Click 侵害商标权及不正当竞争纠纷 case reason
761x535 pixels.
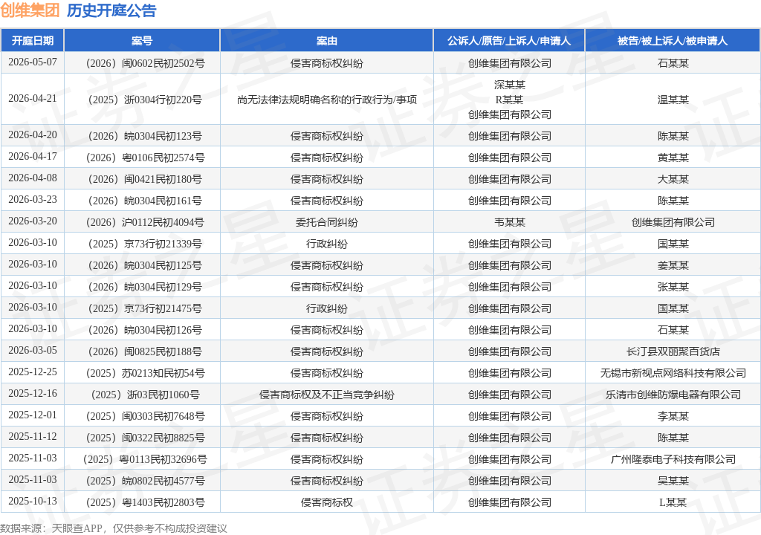[327, 395]
